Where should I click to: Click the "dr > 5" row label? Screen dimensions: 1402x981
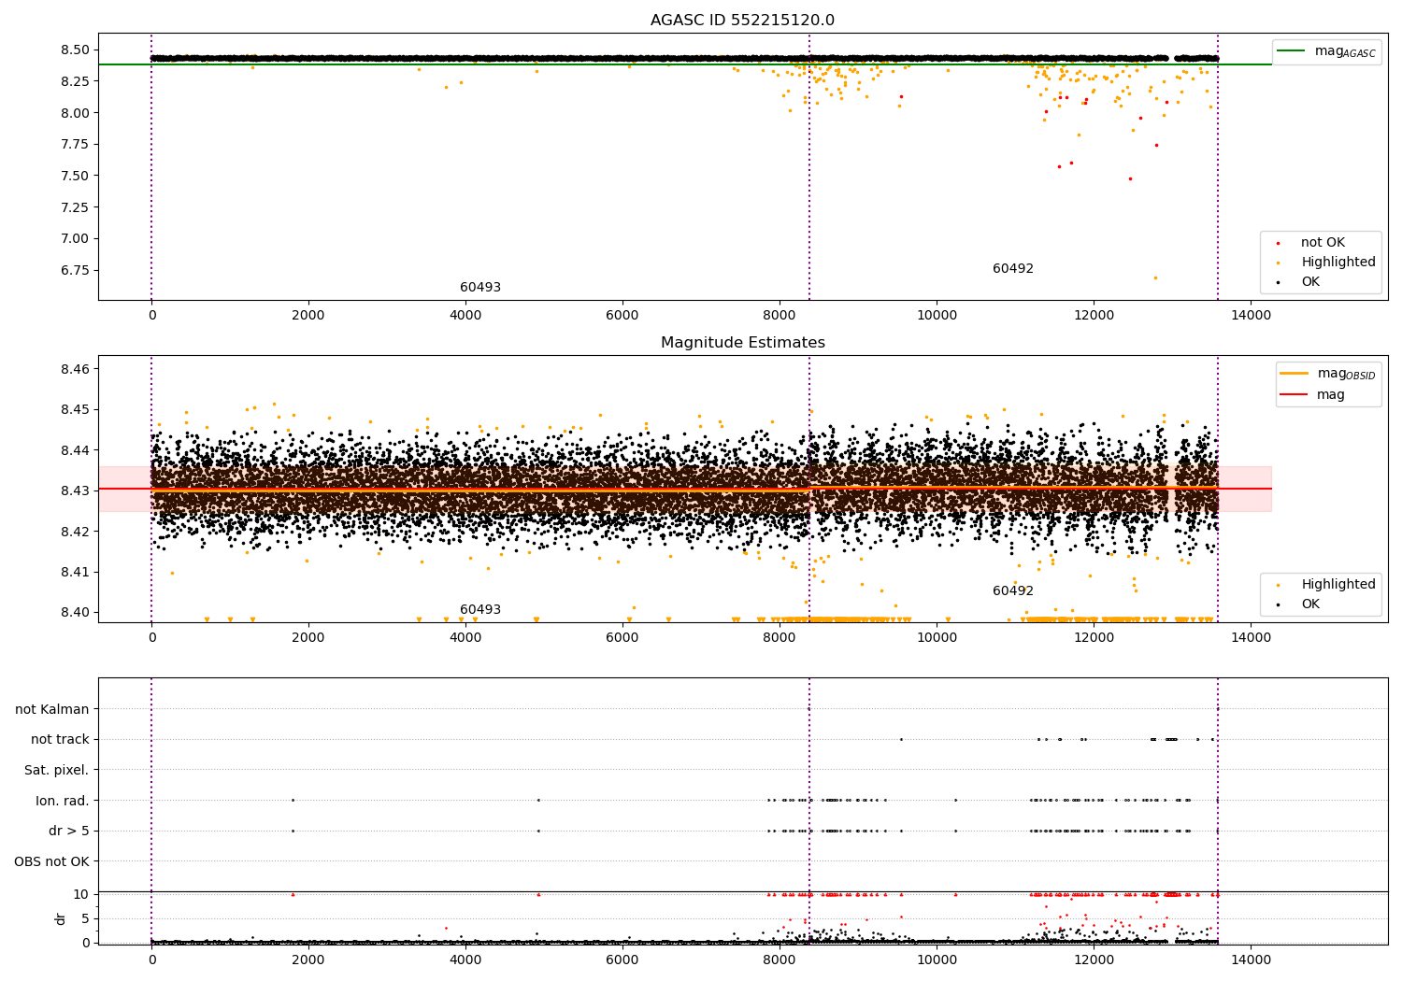tap(69, 832)
